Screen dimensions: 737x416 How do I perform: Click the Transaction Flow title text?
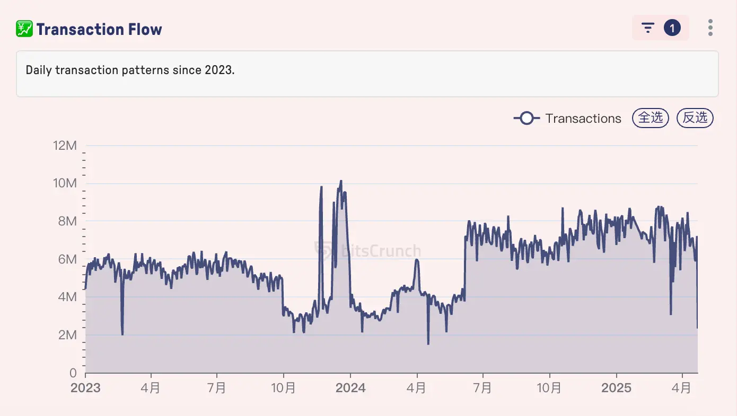point(99,29)
